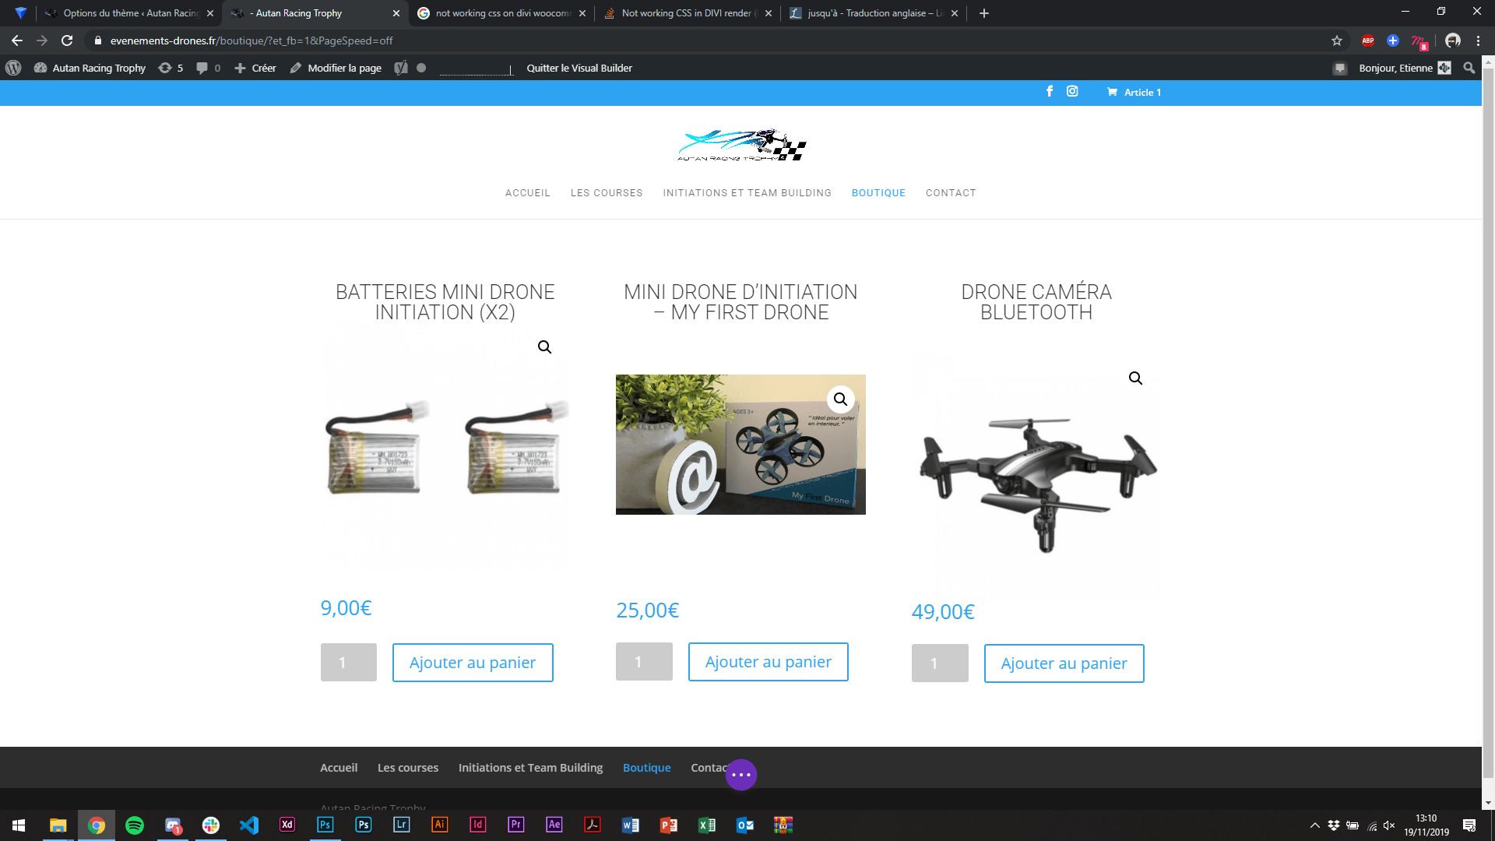This screenshot has width=1495, height=841.
Task: Open Chrome's three-dot menu
Action: coord(1478,40)
